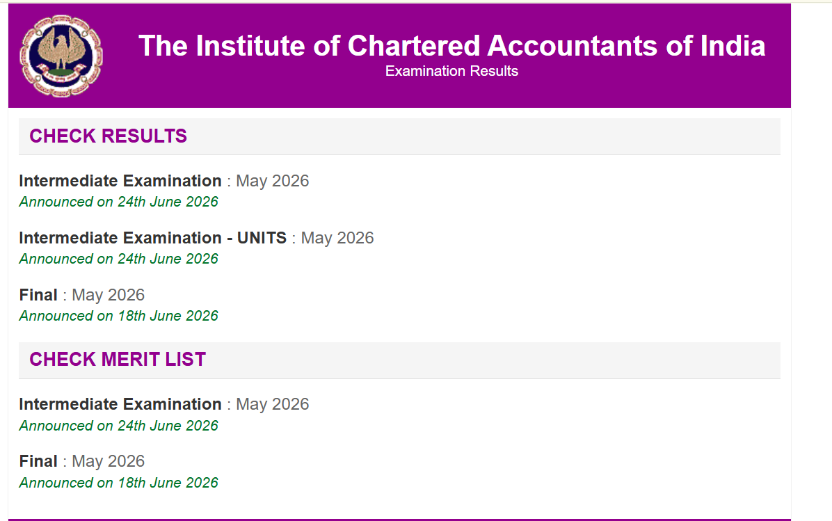The width and height of the screenshot is (832, 521).
Task: Click 24th June announcement under merit list Intermediate
Action: pyautogui.click(x=119, y=426)
